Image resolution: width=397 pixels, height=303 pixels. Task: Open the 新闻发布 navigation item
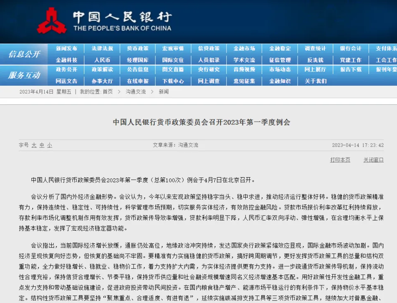[67, 48]
